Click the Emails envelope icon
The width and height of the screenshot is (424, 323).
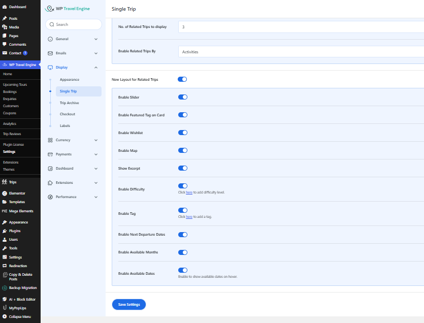click(50, 53)
